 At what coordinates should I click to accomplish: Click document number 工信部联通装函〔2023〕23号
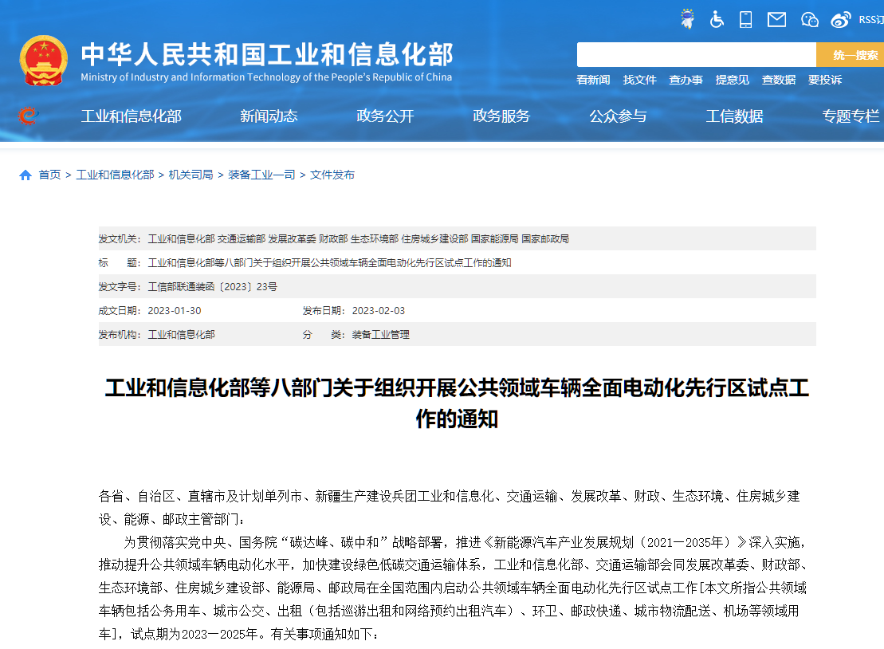[213, 287]
